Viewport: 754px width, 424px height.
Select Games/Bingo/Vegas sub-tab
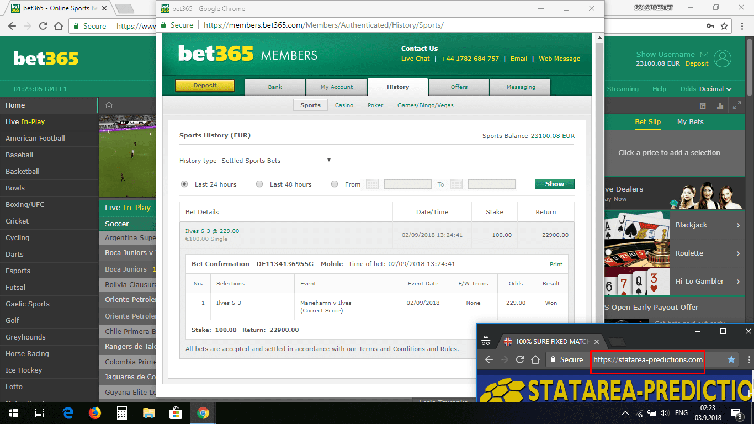click(x=426, y=105)
